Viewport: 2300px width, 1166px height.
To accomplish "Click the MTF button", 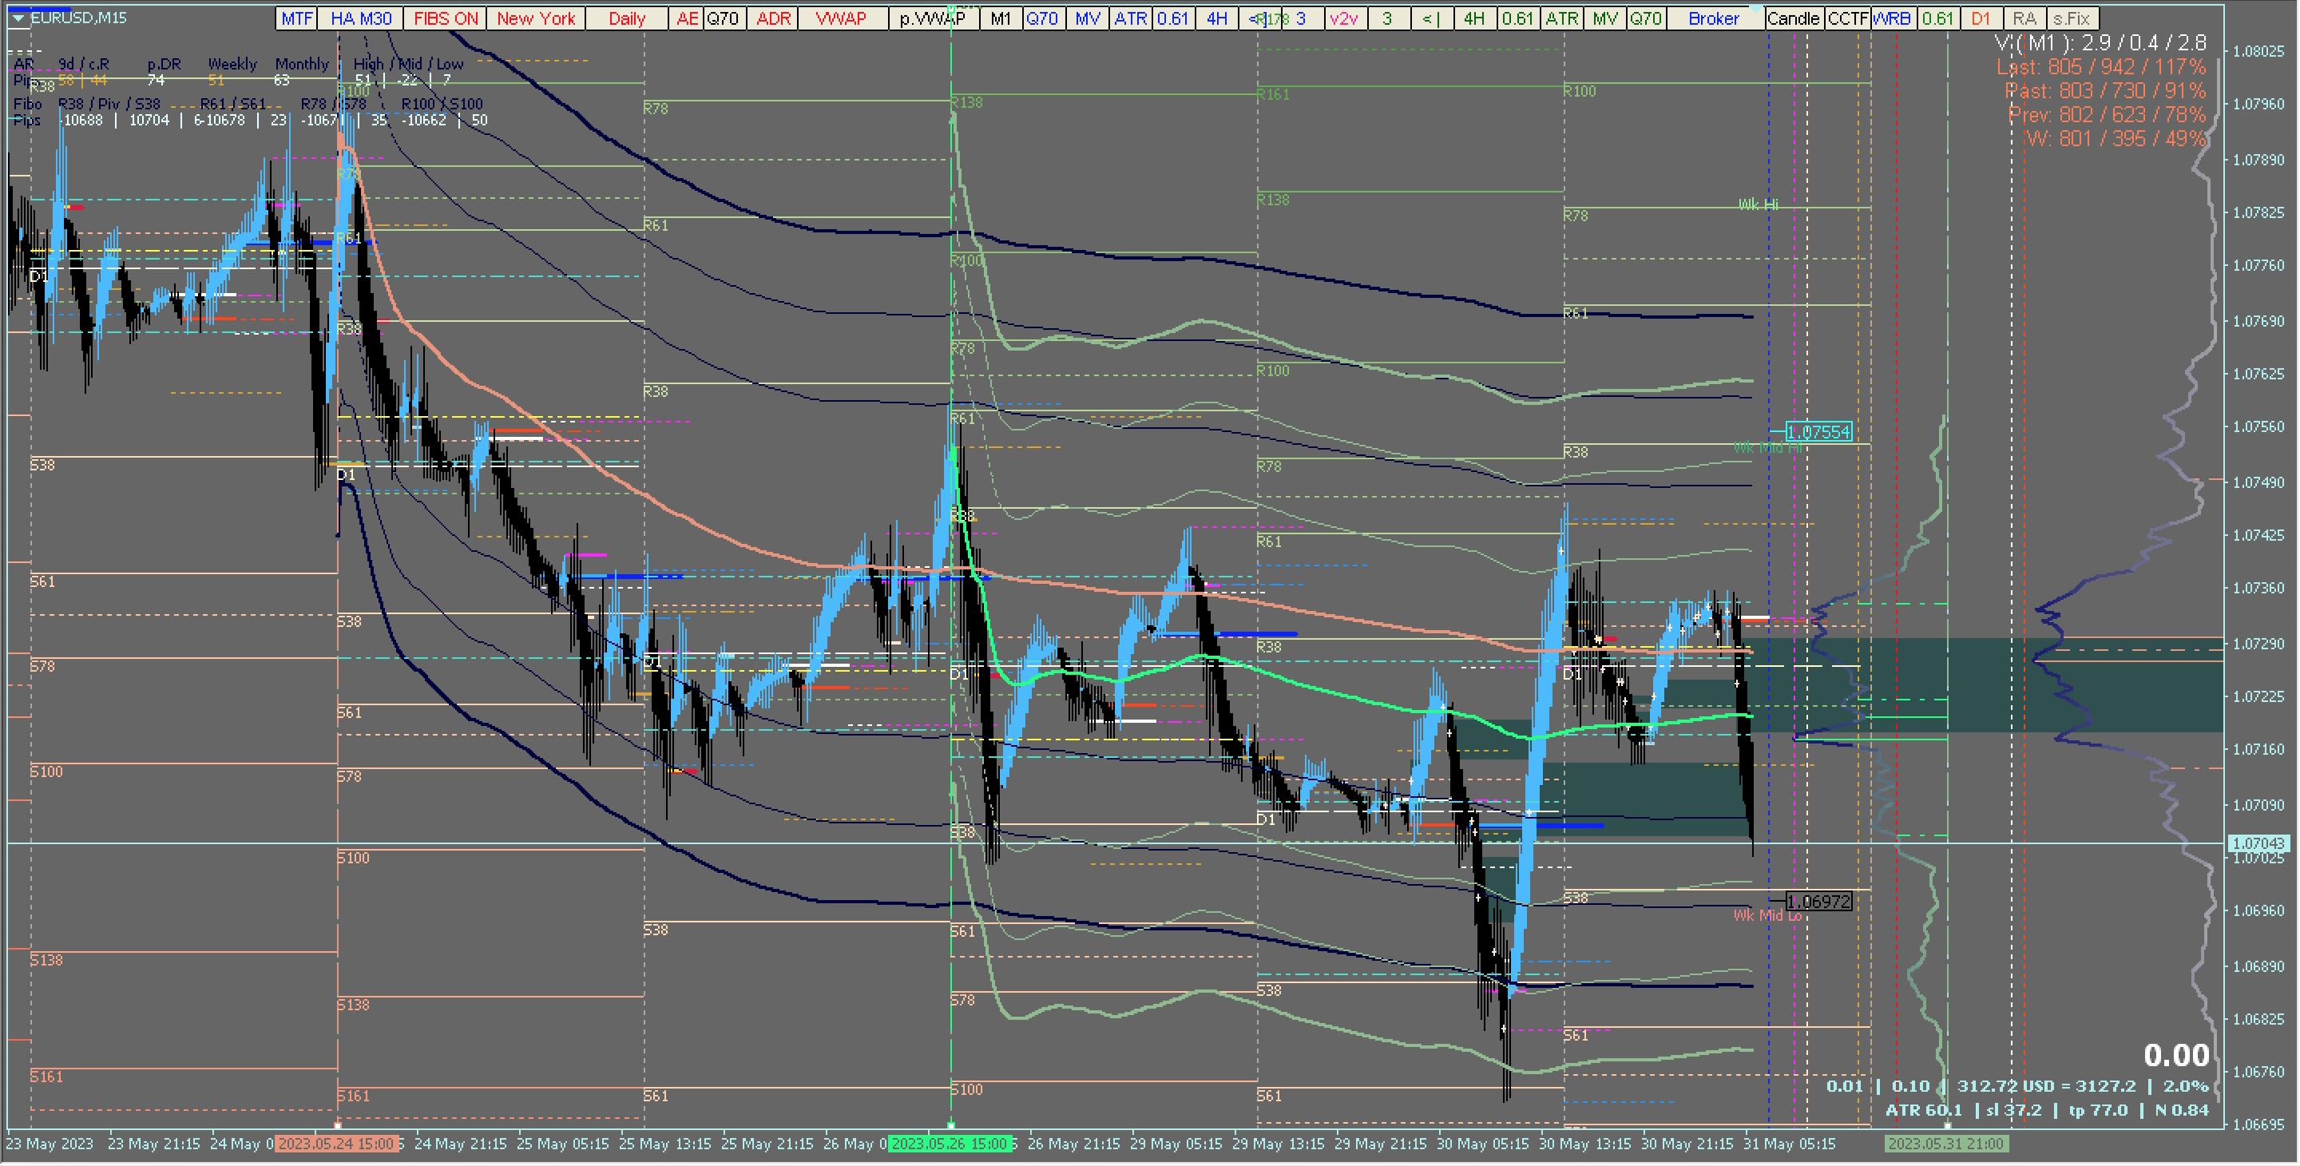I will coord(296,18).
